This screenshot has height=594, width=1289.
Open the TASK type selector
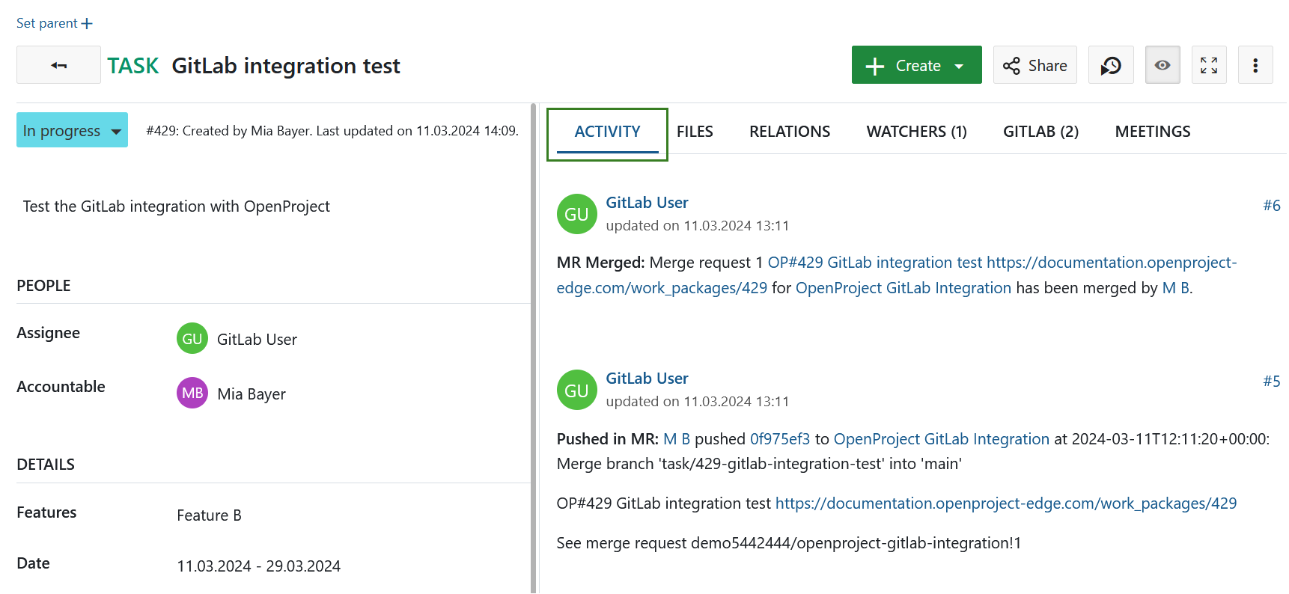pyautogui.click(x=133, y=66)
